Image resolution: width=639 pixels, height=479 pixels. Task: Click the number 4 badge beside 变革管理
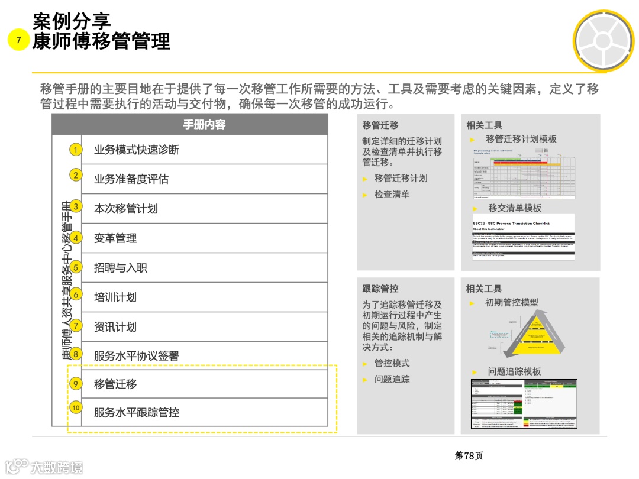(x=75, y=238)
